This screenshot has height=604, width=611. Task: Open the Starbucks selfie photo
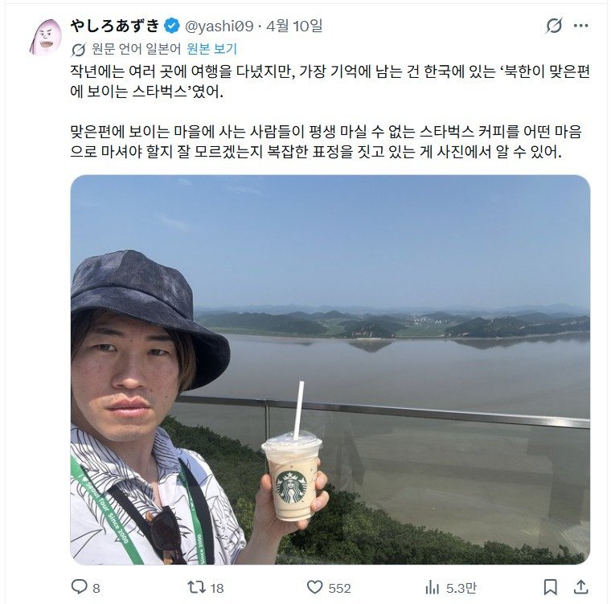pos(330,369)
